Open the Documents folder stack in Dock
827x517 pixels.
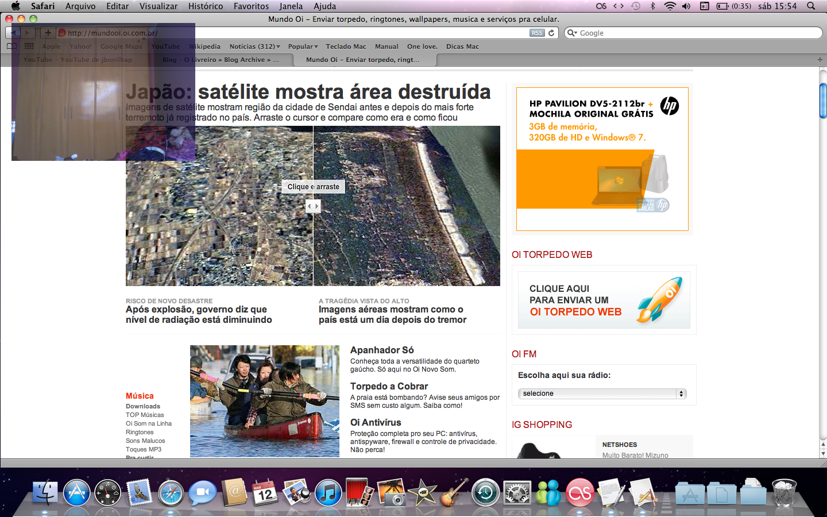(x=721, y=493)
